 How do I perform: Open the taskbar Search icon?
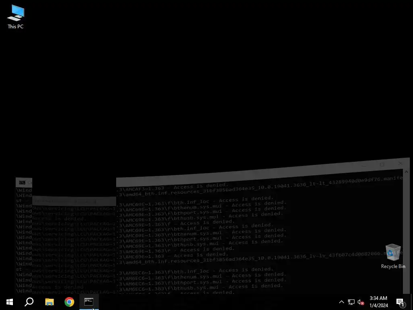(29, 302)
